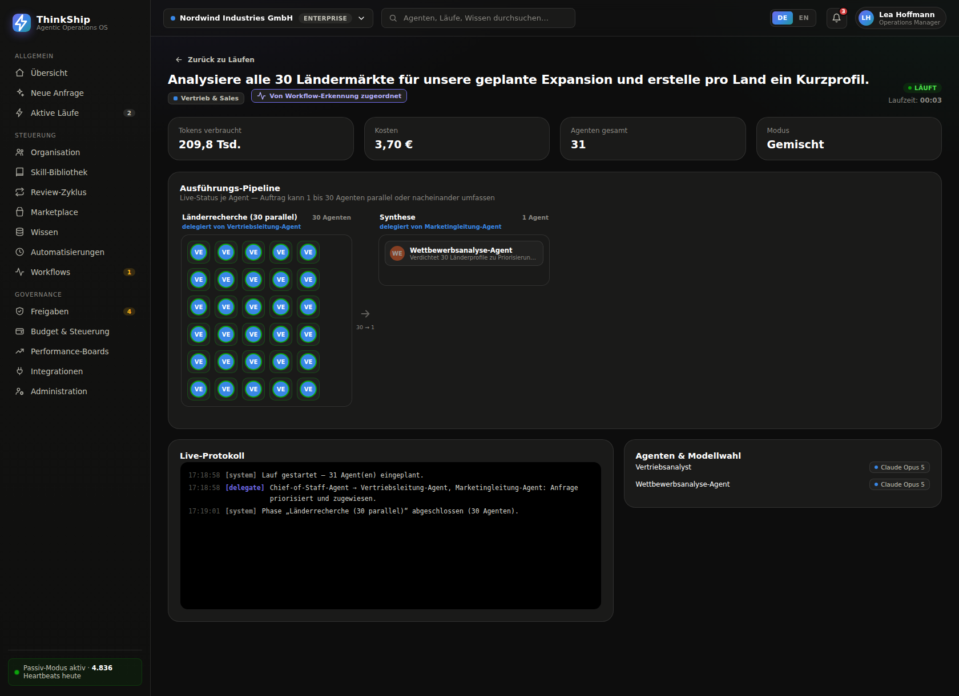
Task: Click the bolt icon beside Aktive Läufe
Action: [20, 113]
